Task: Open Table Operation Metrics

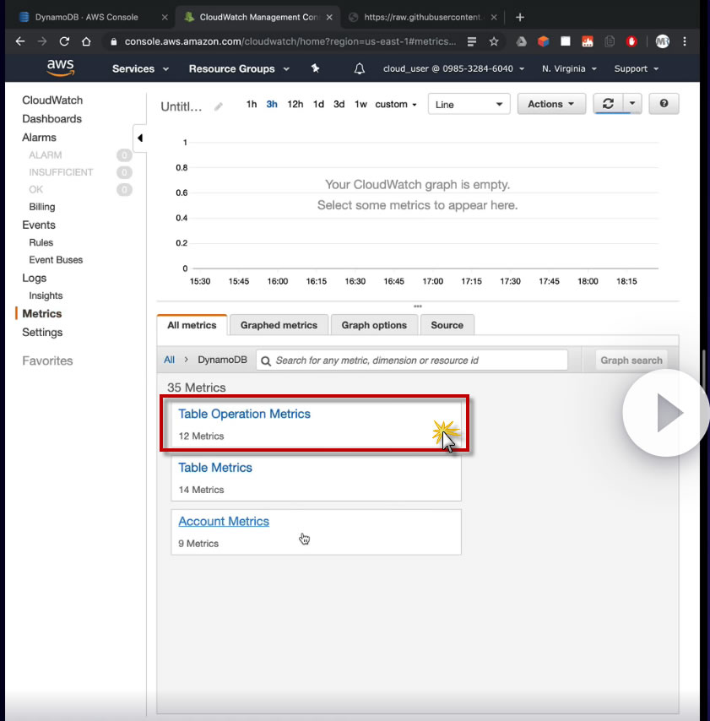Action: click(x=244, y=414)
